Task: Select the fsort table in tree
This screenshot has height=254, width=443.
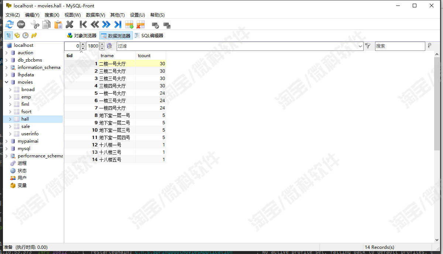Action: click(x=26, y=112)
